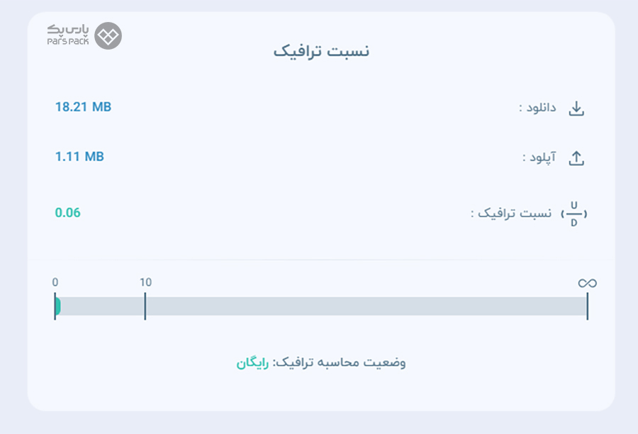The width and height of the screenshot is (638, 434).
Task: Click the نسبت ترافیک card title
Action: [x=321, y=51]
